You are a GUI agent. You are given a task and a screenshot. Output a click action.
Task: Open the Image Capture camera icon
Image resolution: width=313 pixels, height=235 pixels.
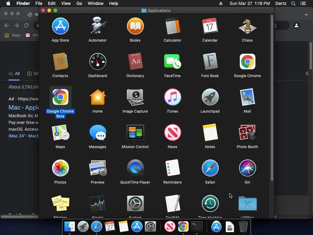tap(135, 97)
